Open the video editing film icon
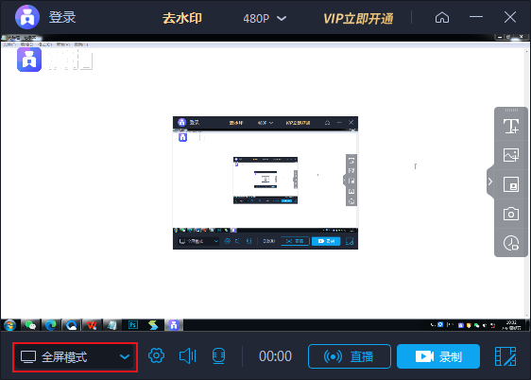 click(x=505, y=356)
